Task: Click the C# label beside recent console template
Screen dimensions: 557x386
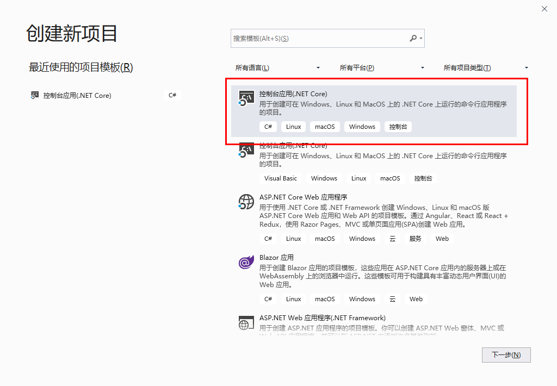Action: (x=172, y=95)
